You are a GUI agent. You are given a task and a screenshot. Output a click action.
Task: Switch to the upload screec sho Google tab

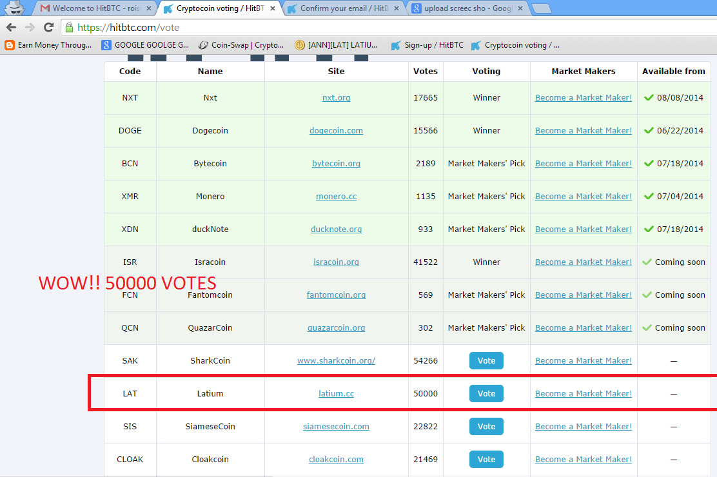coord(466,8)
